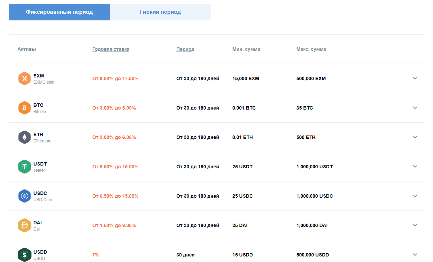Click the 0.01 ETH minimum amount

(242, 137)
